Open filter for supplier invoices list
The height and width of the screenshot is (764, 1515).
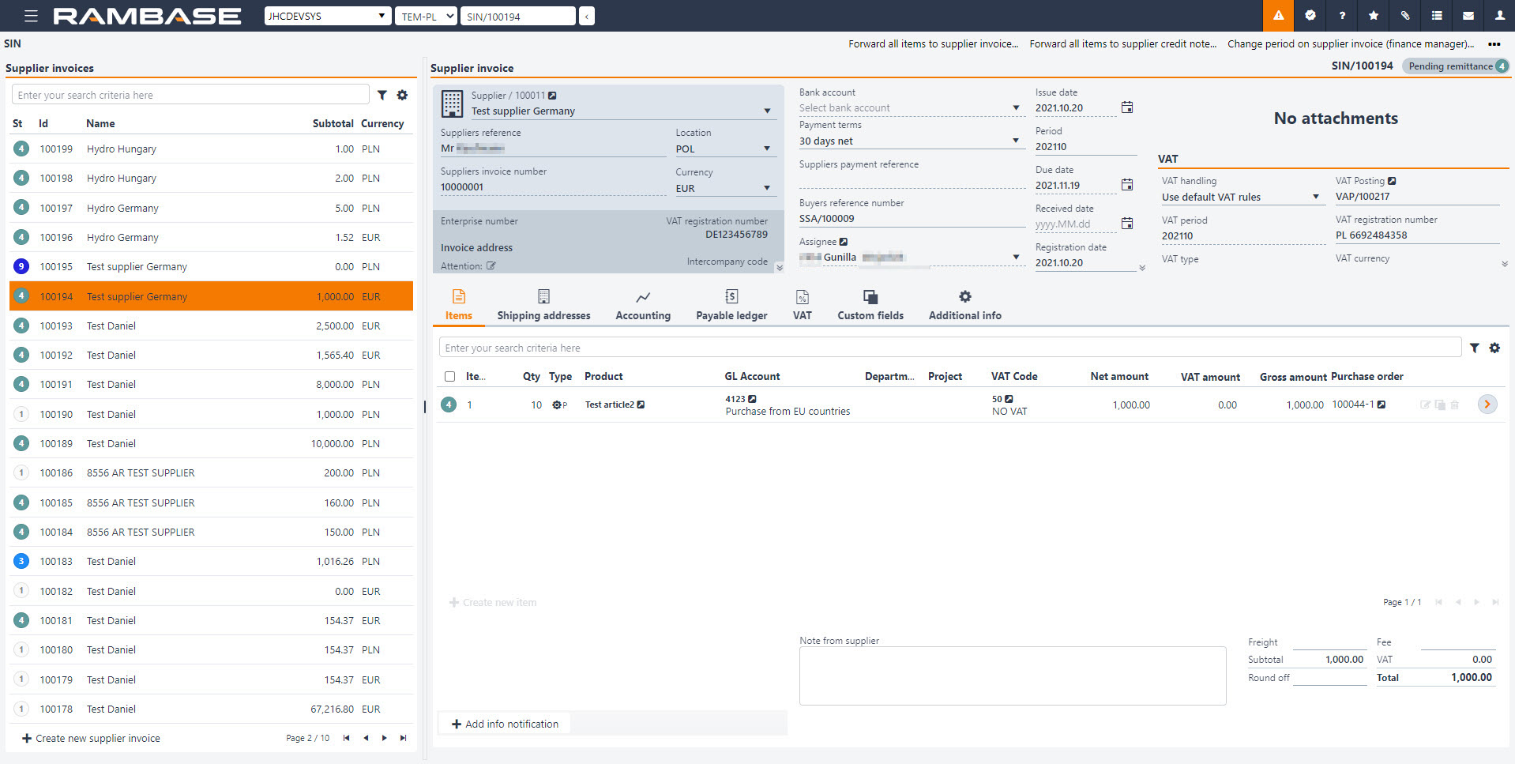click(x=382, y=95)
